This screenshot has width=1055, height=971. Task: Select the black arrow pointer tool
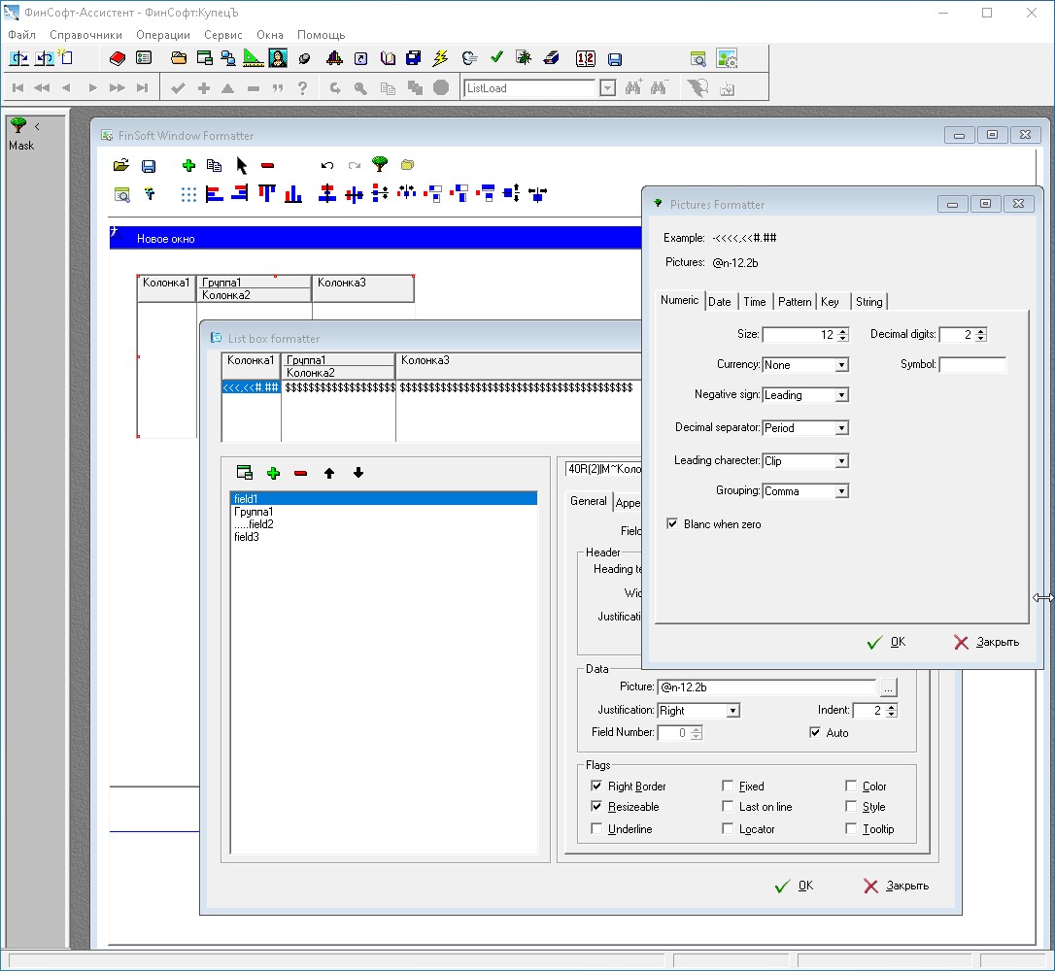(x=242, y=166)
